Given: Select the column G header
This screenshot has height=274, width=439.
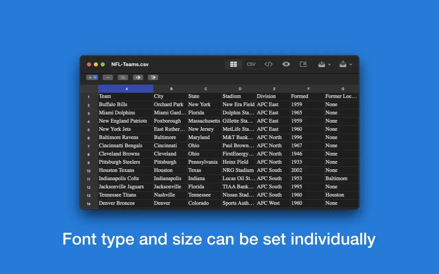Looking at the screenshot, I should click(x=343, y=89).
